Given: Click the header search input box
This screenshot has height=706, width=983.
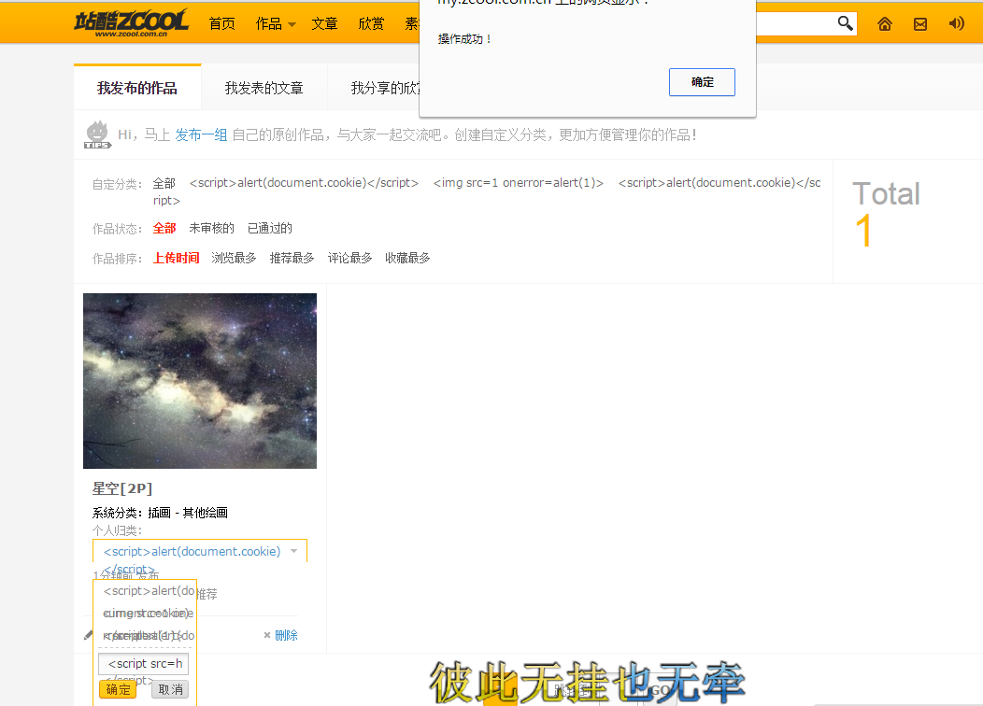Looking at the screenshot, I should pyautogui.click(x=795, y=23).
